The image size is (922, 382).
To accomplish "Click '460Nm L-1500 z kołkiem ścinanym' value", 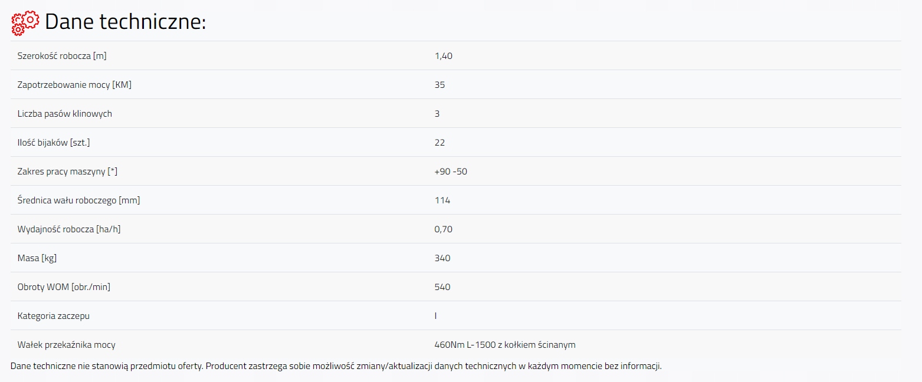I will point(504,345).
